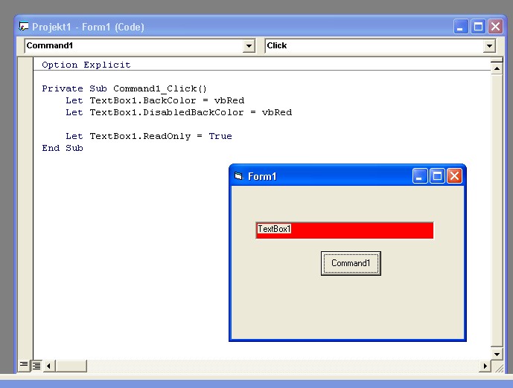
Task: Click the horizontal scrollbar's left arrow
Action: (50, 366)
